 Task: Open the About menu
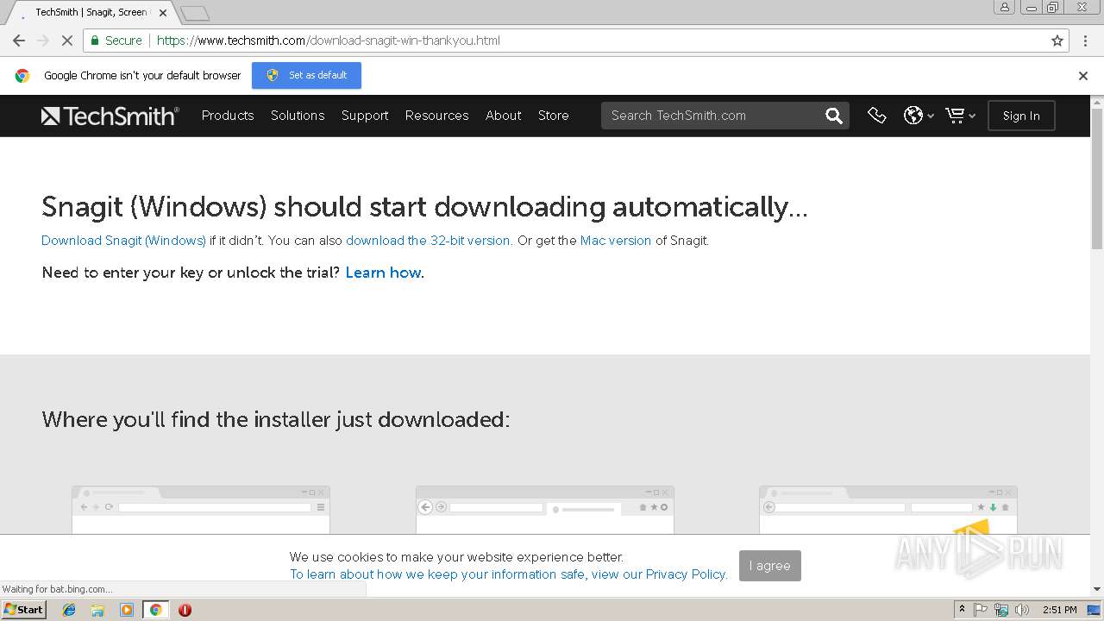click(x=504, y=116)
